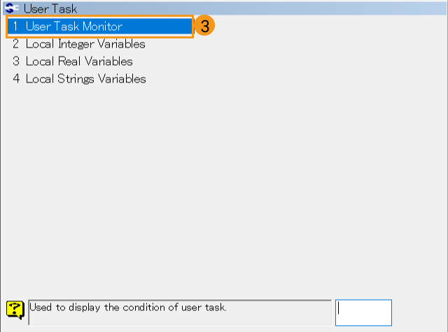Screen dimensions: 448x332
Task: Click the help description text box
Action: [179, 312]
